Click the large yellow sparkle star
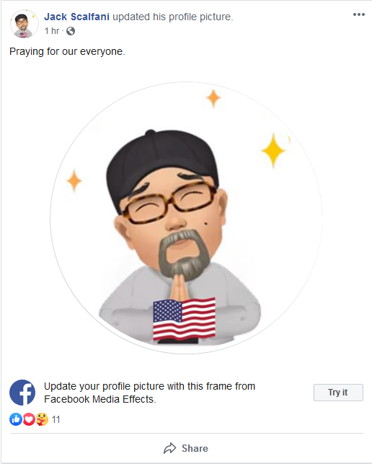372x464 pixels. pyautogui.click(x=273, y=151)
